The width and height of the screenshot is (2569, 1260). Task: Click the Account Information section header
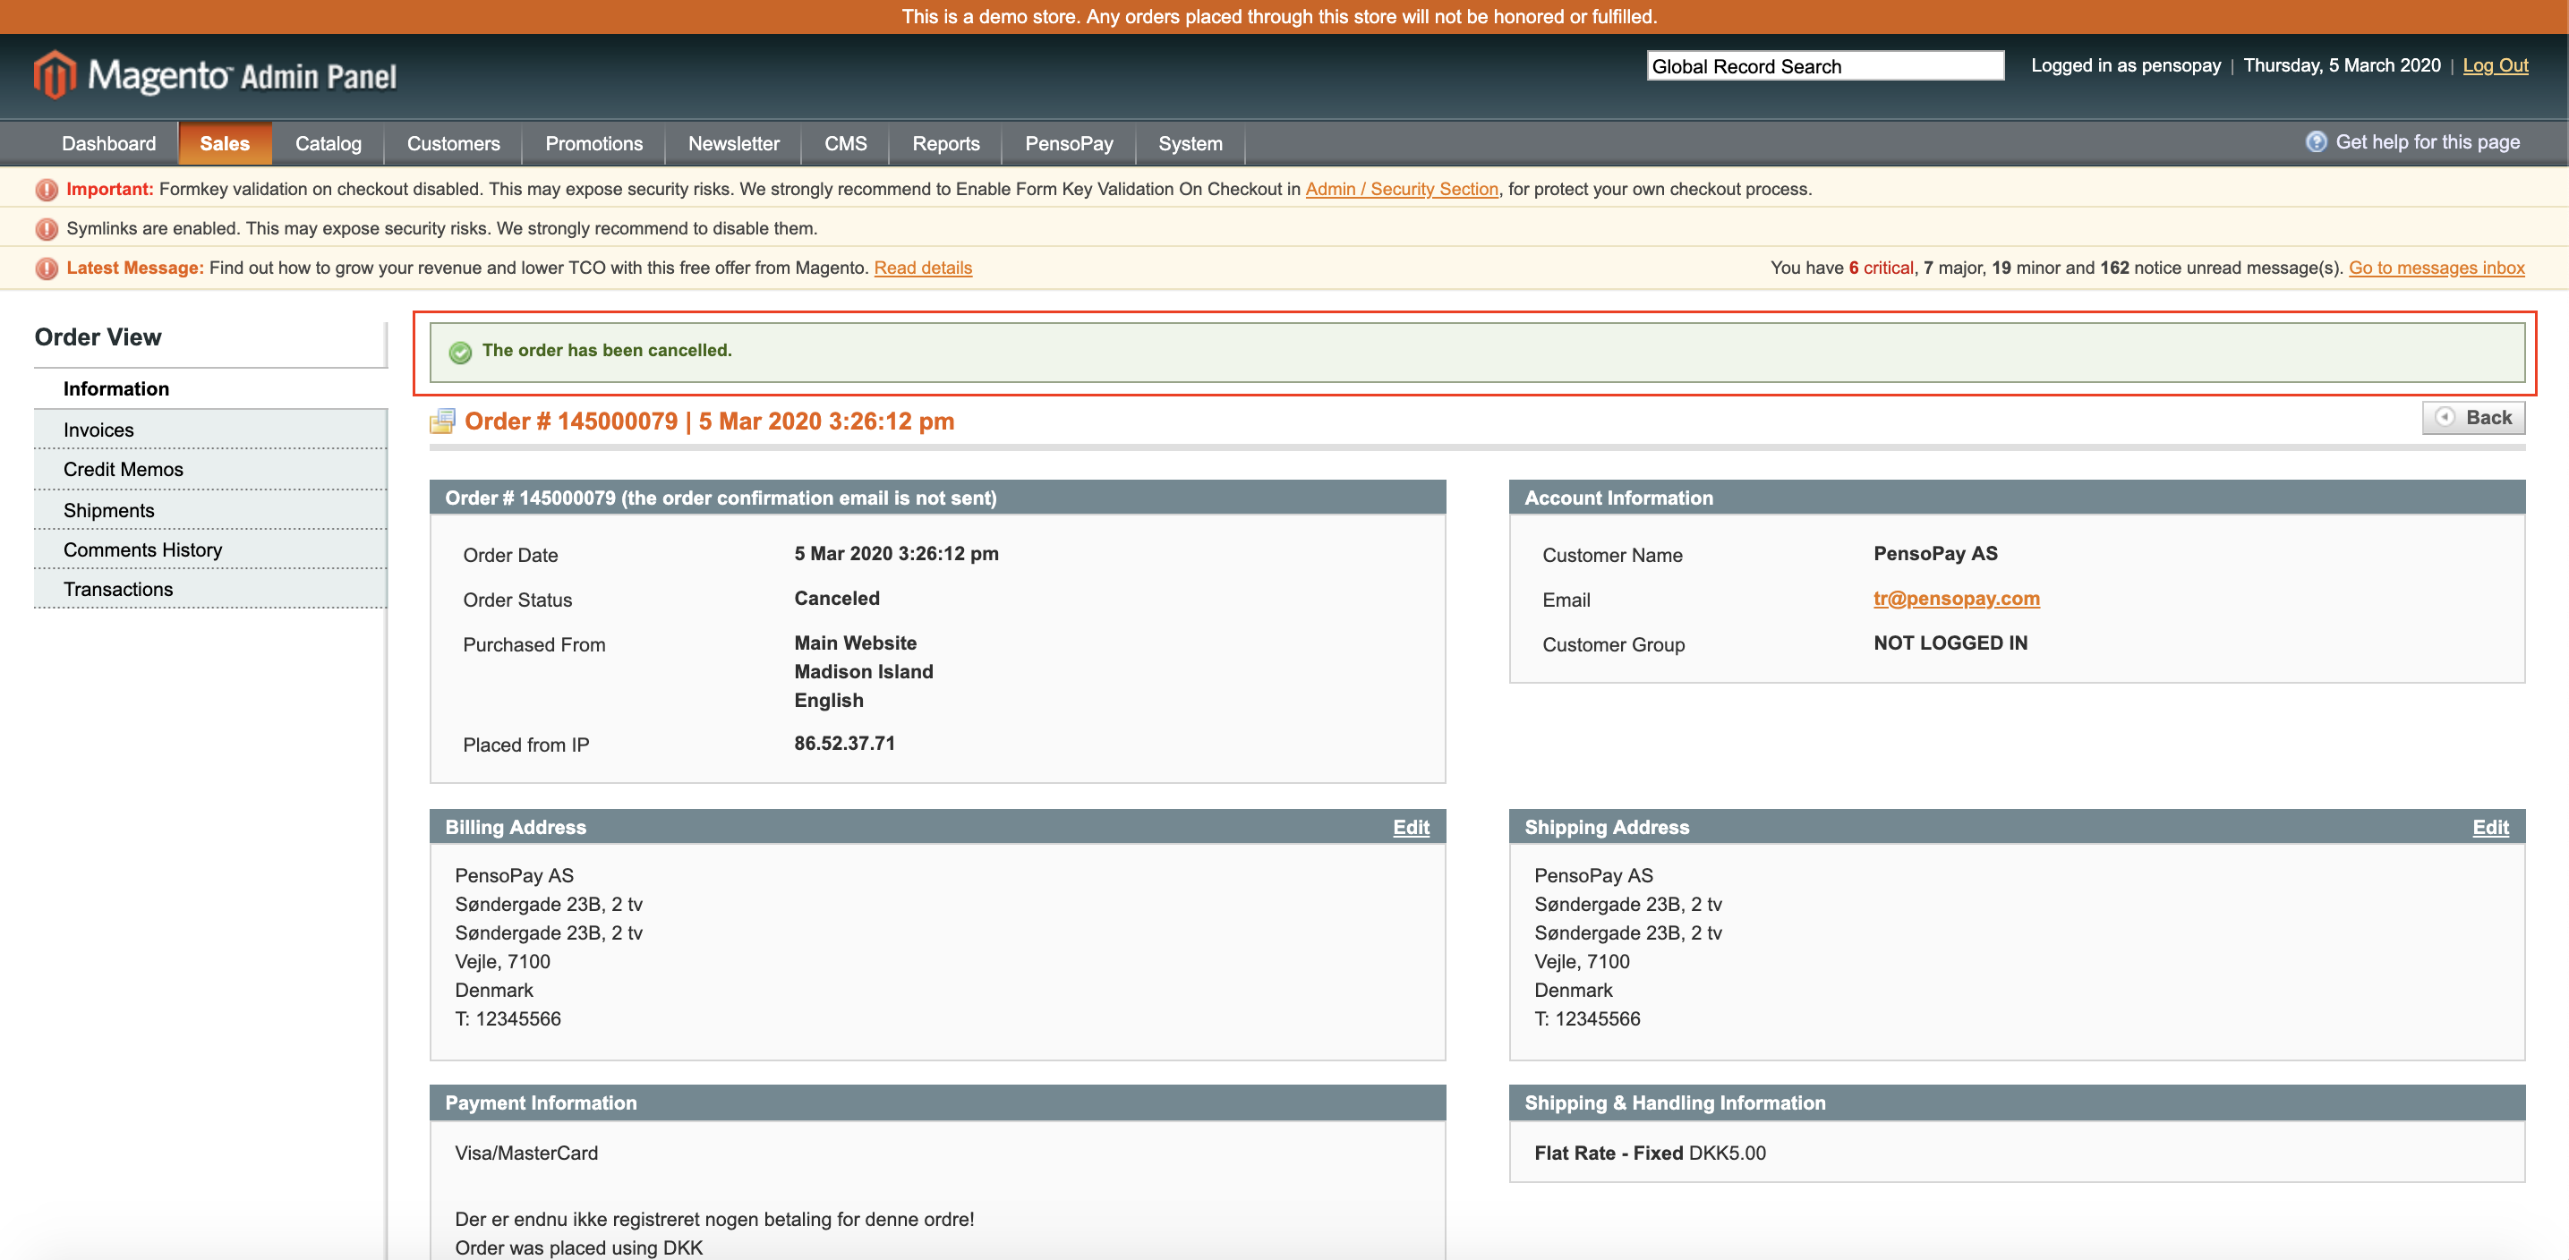(2016, 498)
